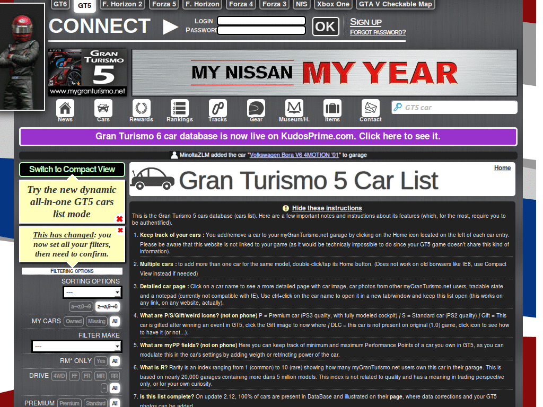Open the Items briefcase icon

pyautogui.click(x=332, y=108)
